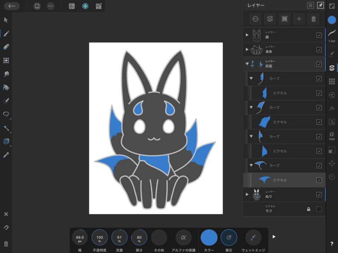This screenshot has height=253, width=338.
Task: Collapse the 尻尾 layer group
Action: point(247,64)
